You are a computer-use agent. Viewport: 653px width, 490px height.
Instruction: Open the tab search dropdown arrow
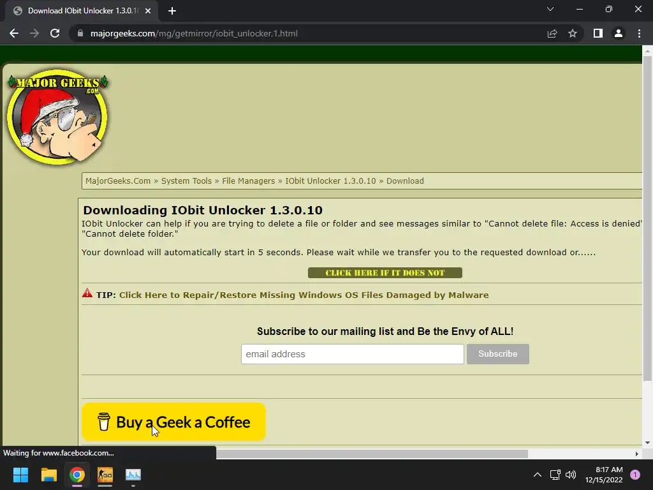point(550,9)
